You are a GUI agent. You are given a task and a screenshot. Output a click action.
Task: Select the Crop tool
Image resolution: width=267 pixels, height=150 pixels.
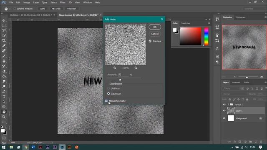tap(4, 41)
